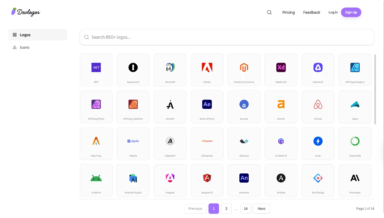The height and width of the screenshot is (218, 384).
Task: Open the Pricing page
Action: 289,12
